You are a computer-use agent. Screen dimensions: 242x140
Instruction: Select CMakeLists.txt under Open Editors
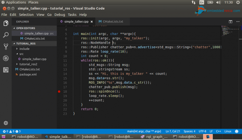tap(34, 38)
